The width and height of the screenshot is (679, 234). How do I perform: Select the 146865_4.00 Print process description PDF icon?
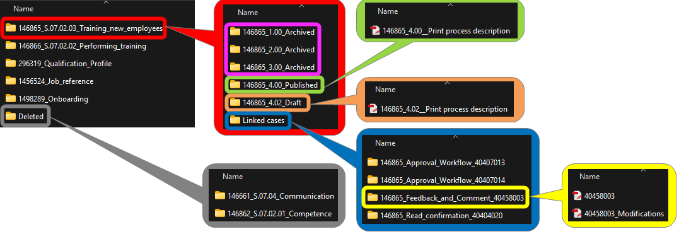[375, 31]
